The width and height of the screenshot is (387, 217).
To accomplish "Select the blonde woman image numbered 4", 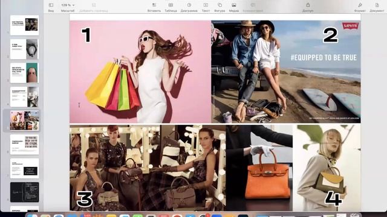I will pyautogui.click(x=327, y=168).
